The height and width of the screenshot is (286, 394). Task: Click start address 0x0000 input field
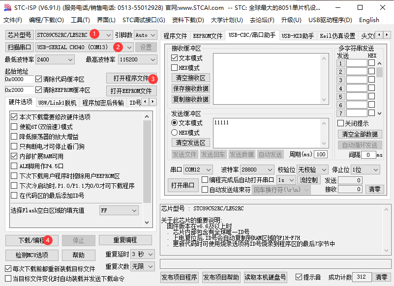19,79
